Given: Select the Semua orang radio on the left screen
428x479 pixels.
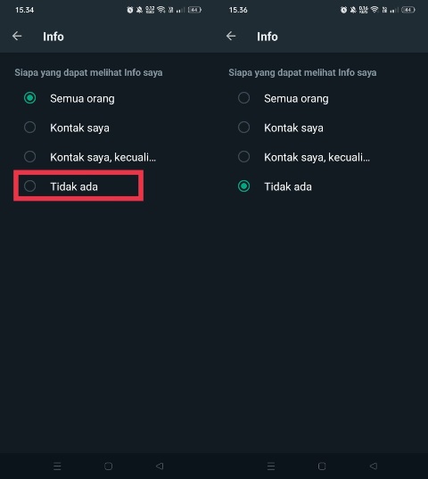Looking at the screenshot, I should 30,98.
